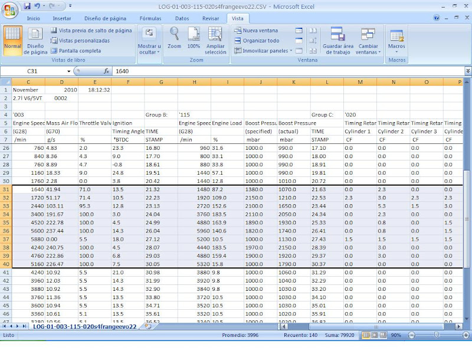
Task: Open Cambiar ventanas dropdown
Action: coord(368,41)
